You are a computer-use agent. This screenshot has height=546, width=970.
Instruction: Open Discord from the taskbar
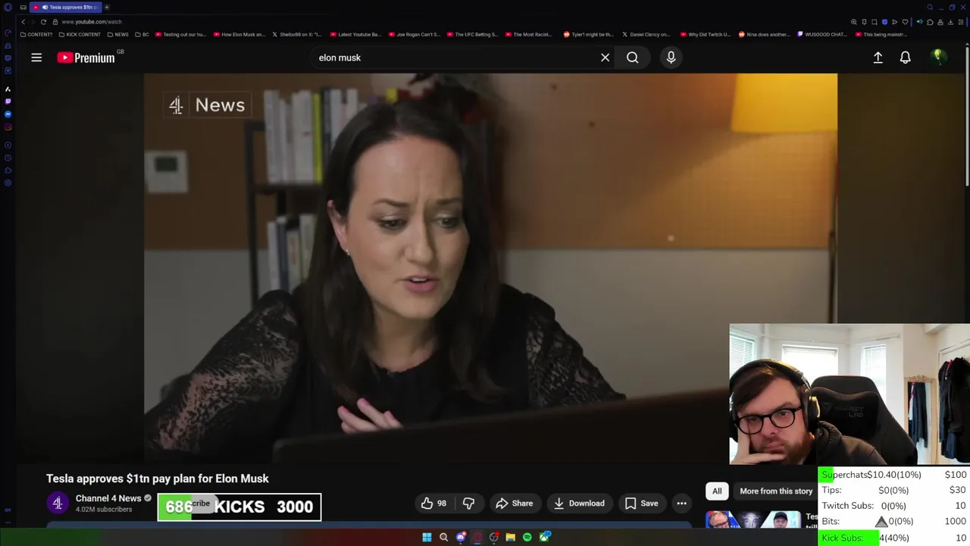pyautogui.click(x=461, y=538)
